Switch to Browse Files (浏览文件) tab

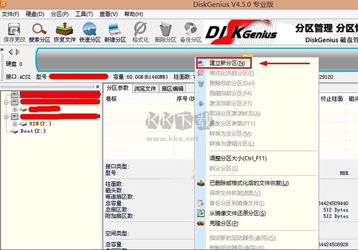pos(145,88)
